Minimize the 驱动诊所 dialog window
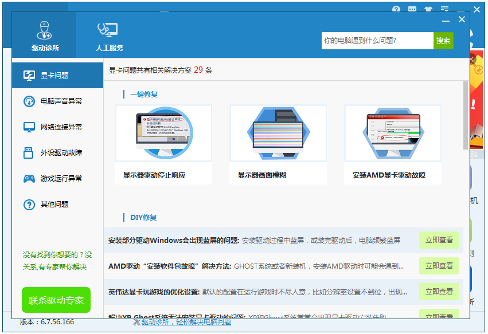Screen dimensions: 488x334 (446, 20)
